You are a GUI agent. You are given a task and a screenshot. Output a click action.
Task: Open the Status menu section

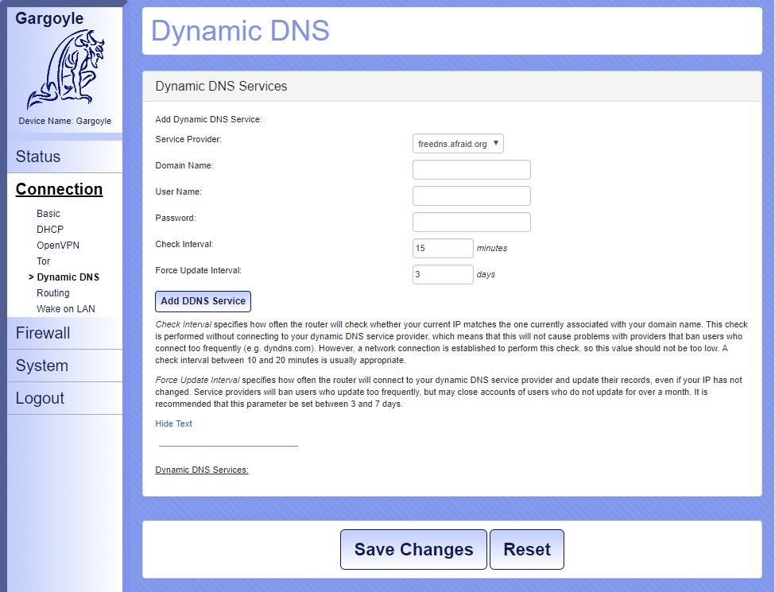(38, 157)
